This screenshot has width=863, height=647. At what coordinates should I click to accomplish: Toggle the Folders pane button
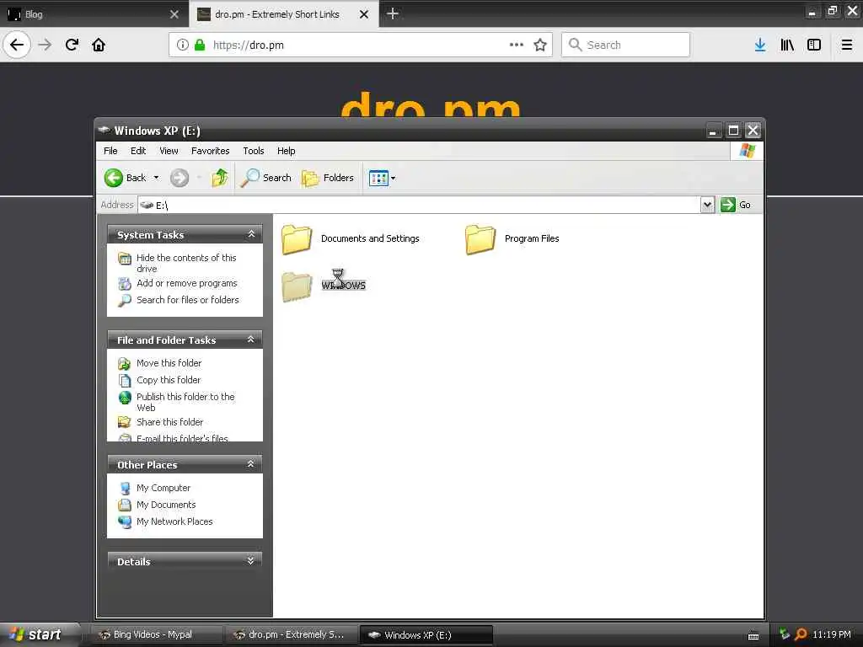pos(328,178)
